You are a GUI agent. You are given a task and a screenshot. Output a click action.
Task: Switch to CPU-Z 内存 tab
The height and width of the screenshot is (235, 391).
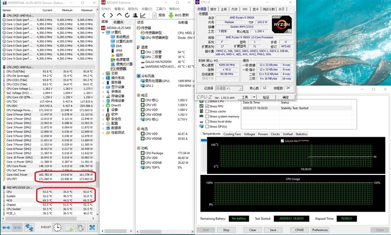[235, 9]
